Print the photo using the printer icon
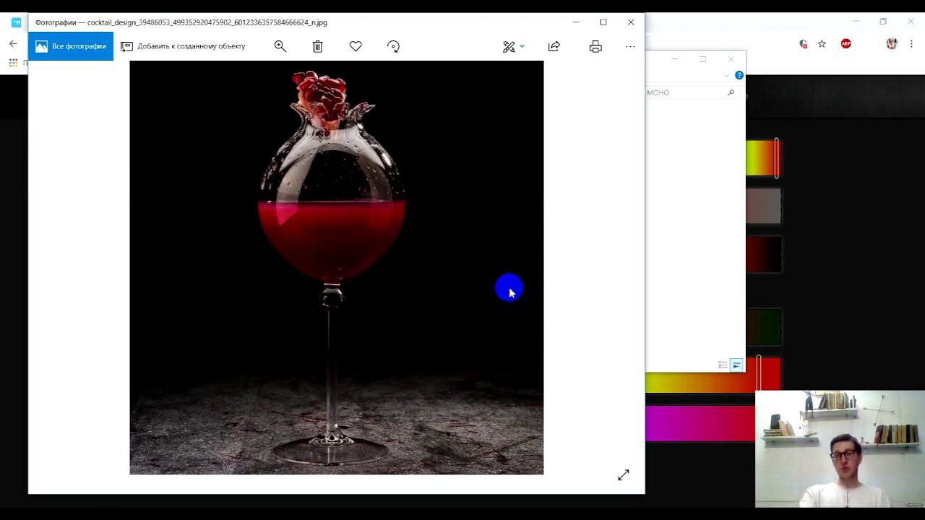The height and width of the screenshot is (520, 925). 595,46
